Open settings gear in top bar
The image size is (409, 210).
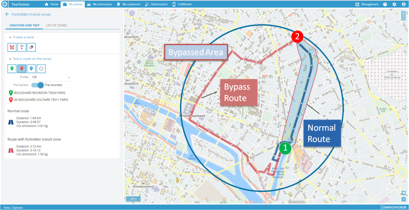tap(394, 4)
